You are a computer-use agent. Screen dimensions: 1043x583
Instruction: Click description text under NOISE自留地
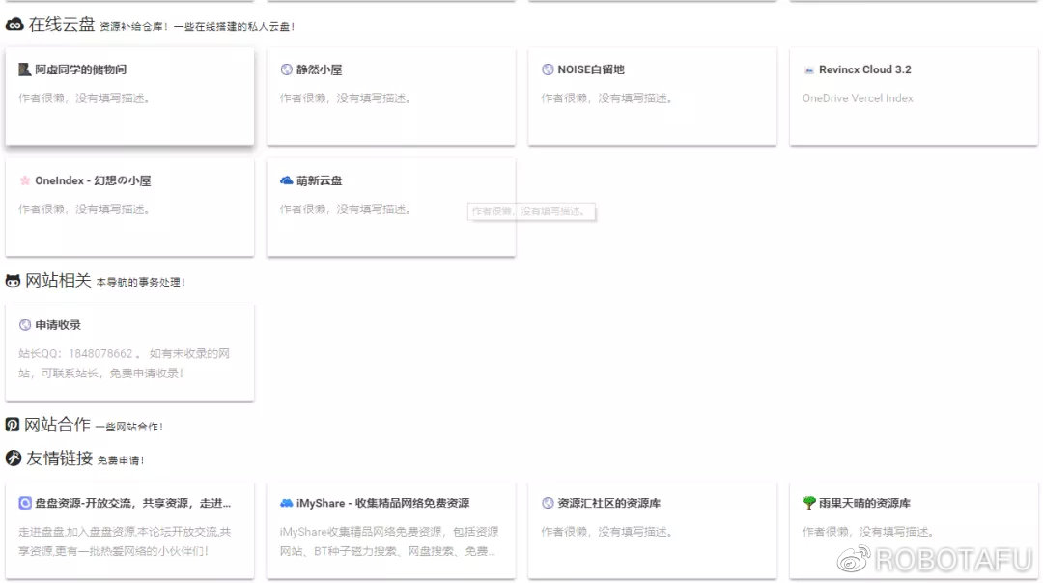tap(607, 97)
